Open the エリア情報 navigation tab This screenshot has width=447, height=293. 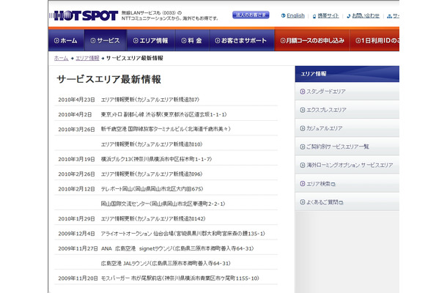pos(151,40)
